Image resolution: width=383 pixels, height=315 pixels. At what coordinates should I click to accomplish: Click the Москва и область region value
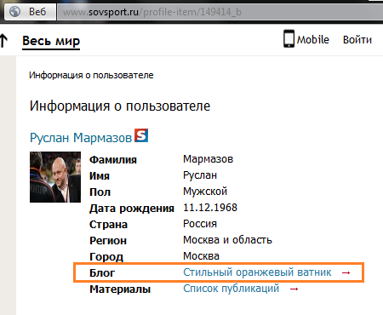[227, 240]
